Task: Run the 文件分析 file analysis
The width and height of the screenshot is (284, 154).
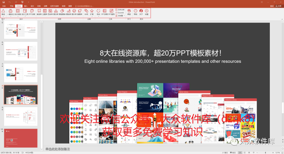Action: [120, 9]
